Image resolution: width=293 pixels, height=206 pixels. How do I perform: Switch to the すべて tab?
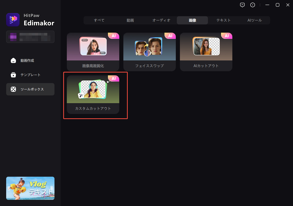[x=99, y=20]
